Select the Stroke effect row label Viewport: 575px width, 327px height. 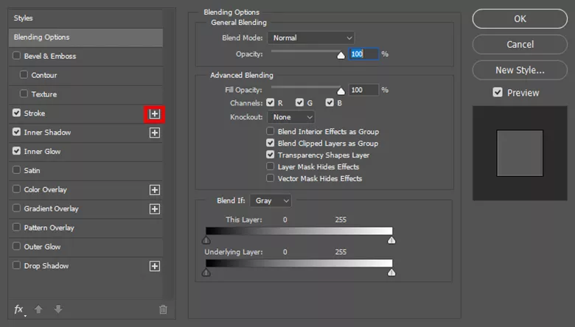click(x=35, y=113)
